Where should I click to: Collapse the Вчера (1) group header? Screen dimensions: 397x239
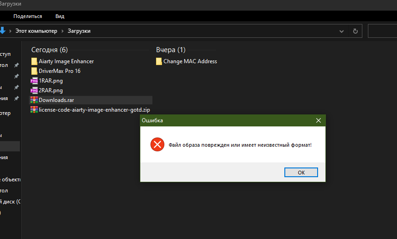pyautogui.click(x=171, y=50)
